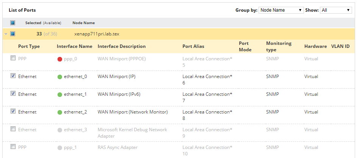Check the ppp_0 port checkbox

[13, 58]
